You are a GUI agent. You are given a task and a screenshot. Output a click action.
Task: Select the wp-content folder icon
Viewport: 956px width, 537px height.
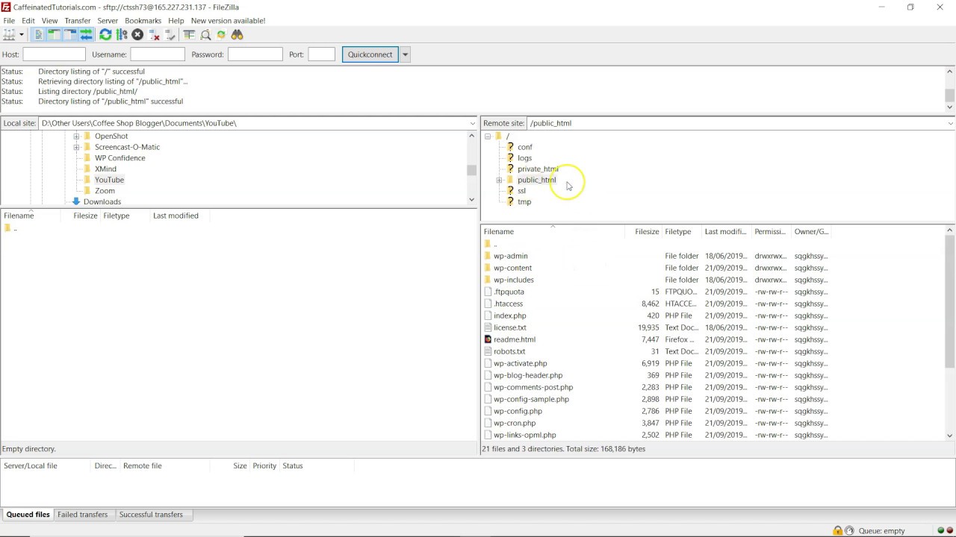point(488,268)
